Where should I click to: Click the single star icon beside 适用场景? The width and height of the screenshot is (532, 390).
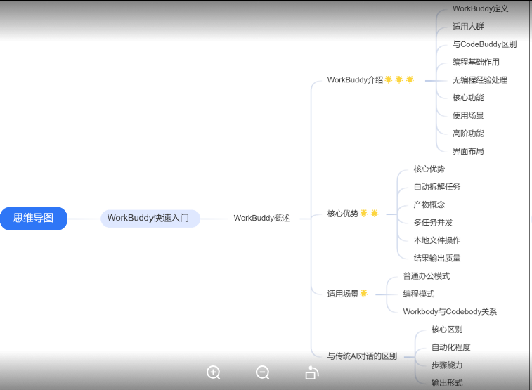pyautogui.click(x=364, y=293)
